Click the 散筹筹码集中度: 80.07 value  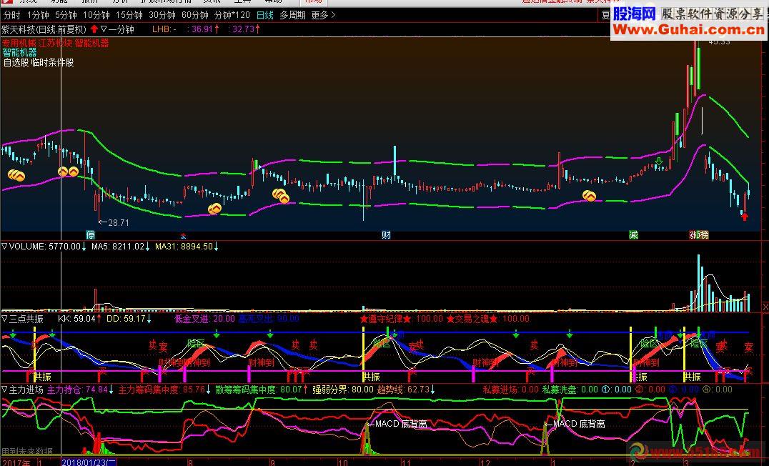pos(259,390)
